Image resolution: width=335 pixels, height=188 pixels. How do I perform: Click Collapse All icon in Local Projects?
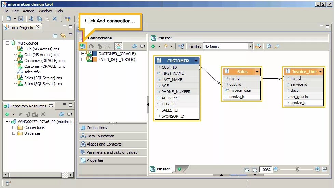click(x=55, y=36)
